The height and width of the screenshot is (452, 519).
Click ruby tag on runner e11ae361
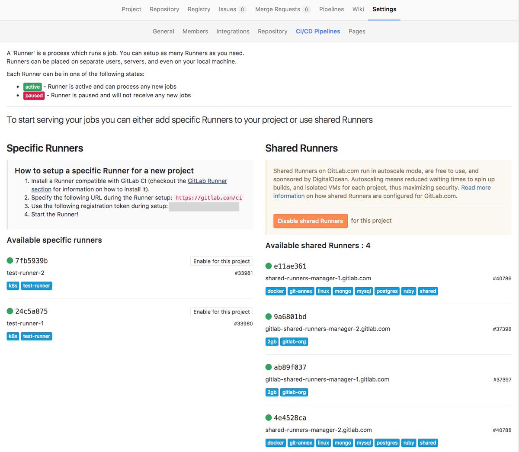click(409, 292)
